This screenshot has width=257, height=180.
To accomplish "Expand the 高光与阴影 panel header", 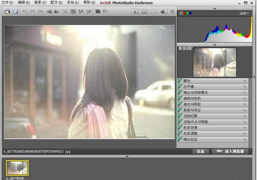I will click(213, 104).
